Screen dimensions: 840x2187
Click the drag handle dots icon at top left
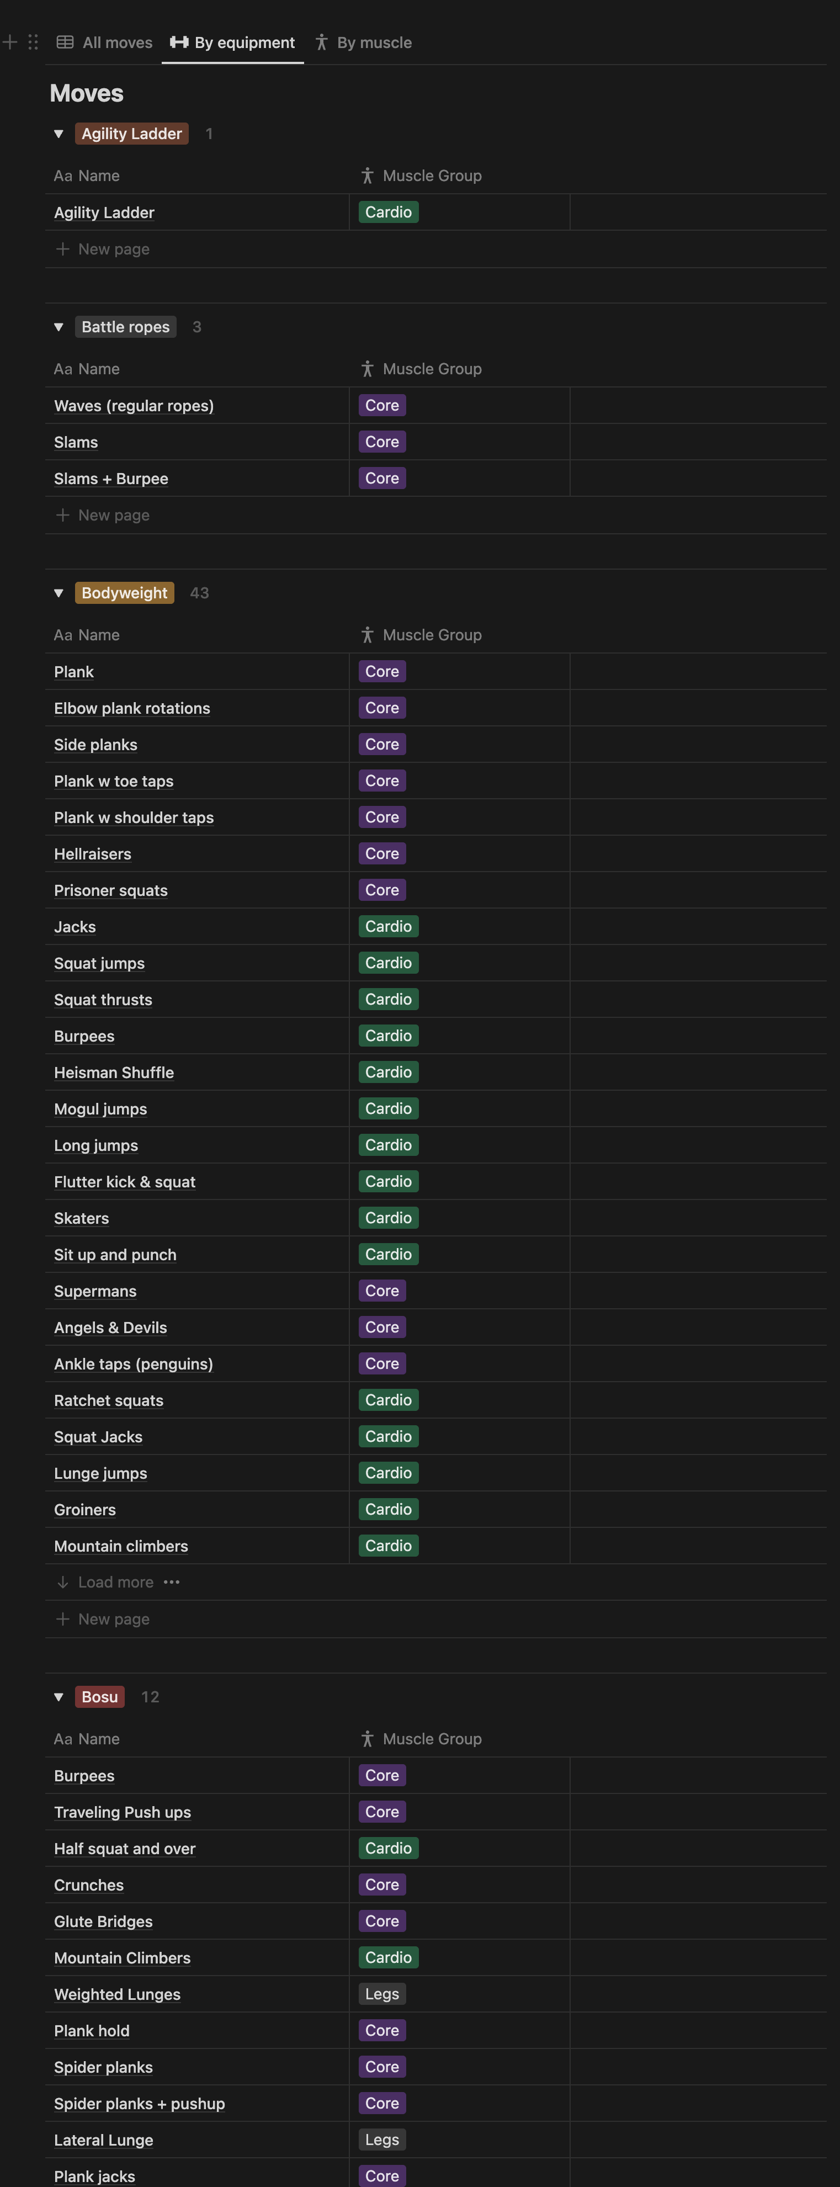coord(32,41)
